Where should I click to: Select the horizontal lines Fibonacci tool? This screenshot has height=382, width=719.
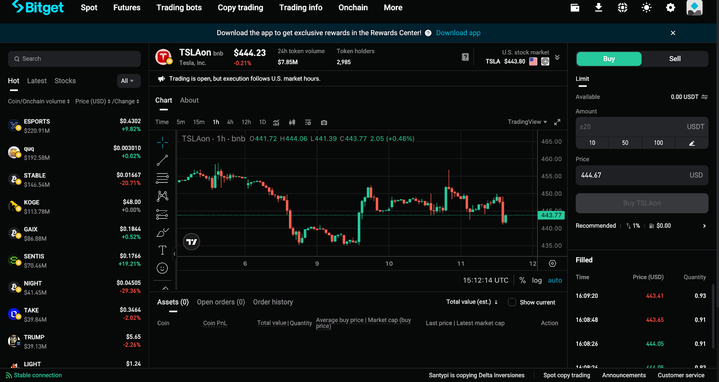tap(162, 178)
